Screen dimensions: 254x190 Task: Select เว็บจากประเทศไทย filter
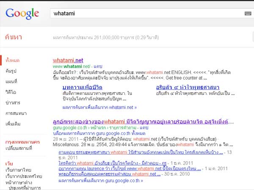pyautogui.click(x=24, y=176)
